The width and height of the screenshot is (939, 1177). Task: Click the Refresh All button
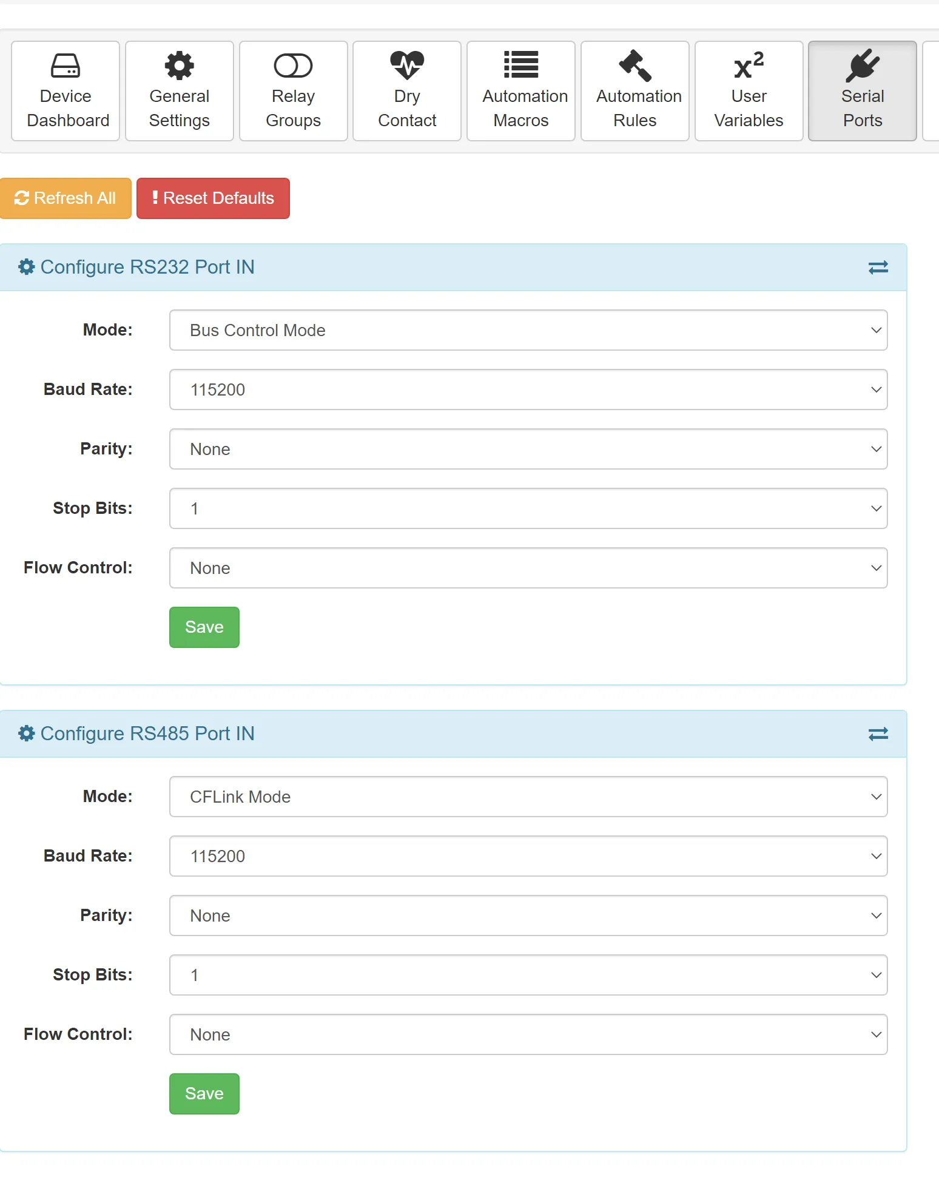(x=66, y=198)
